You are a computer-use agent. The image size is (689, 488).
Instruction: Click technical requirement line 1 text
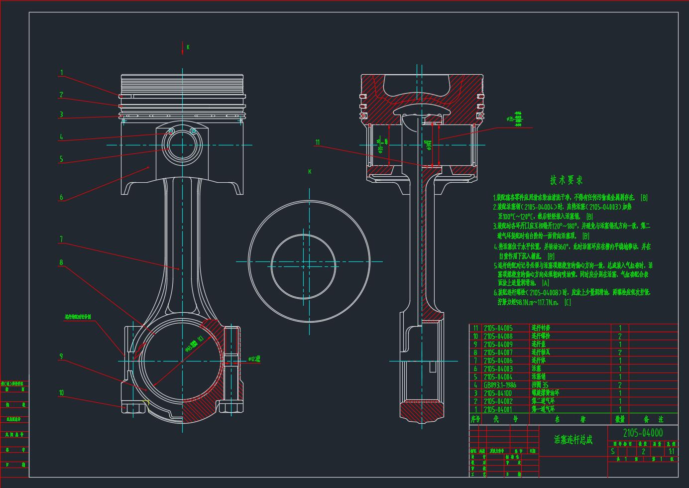point(570,198)
